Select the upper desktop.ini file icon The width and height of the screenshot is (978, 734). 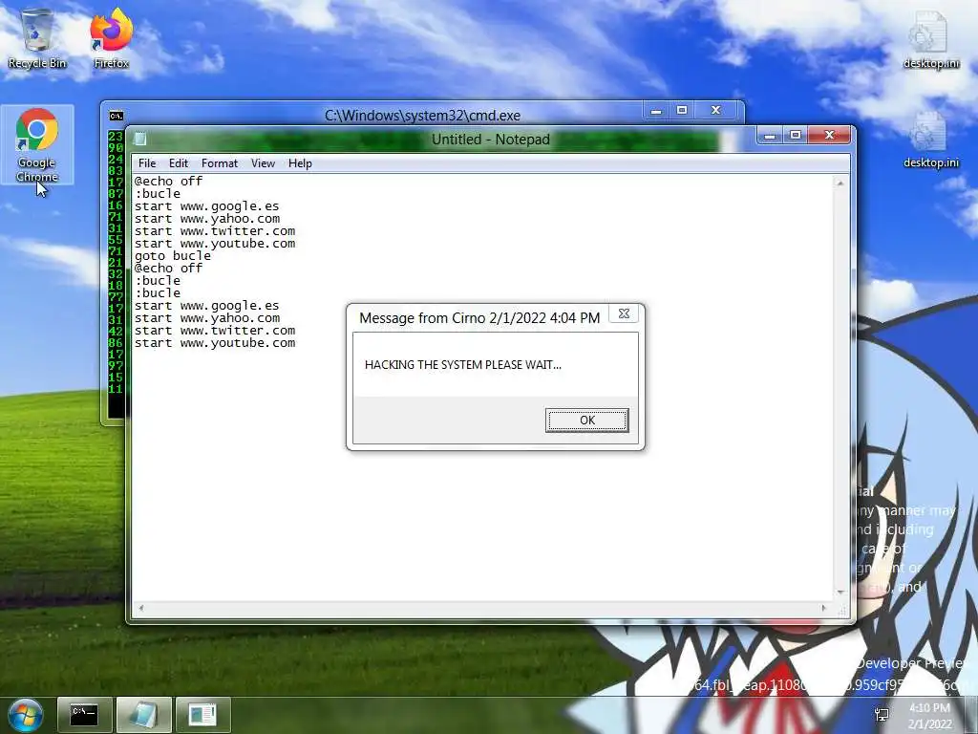coord(930,38)
